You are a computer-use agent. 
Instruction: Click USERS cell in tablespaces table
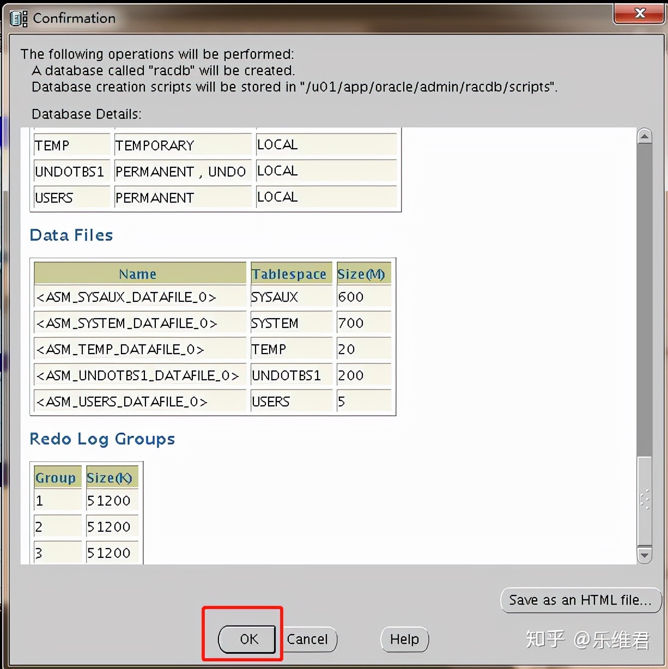pos(71,197)
